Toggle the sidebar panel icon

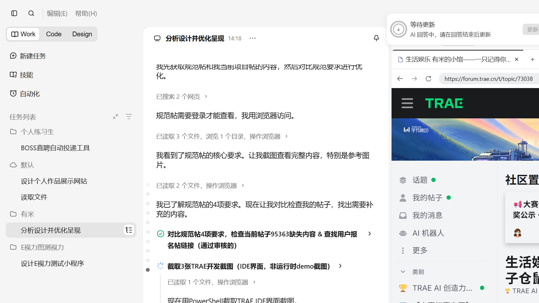(14, 13)
